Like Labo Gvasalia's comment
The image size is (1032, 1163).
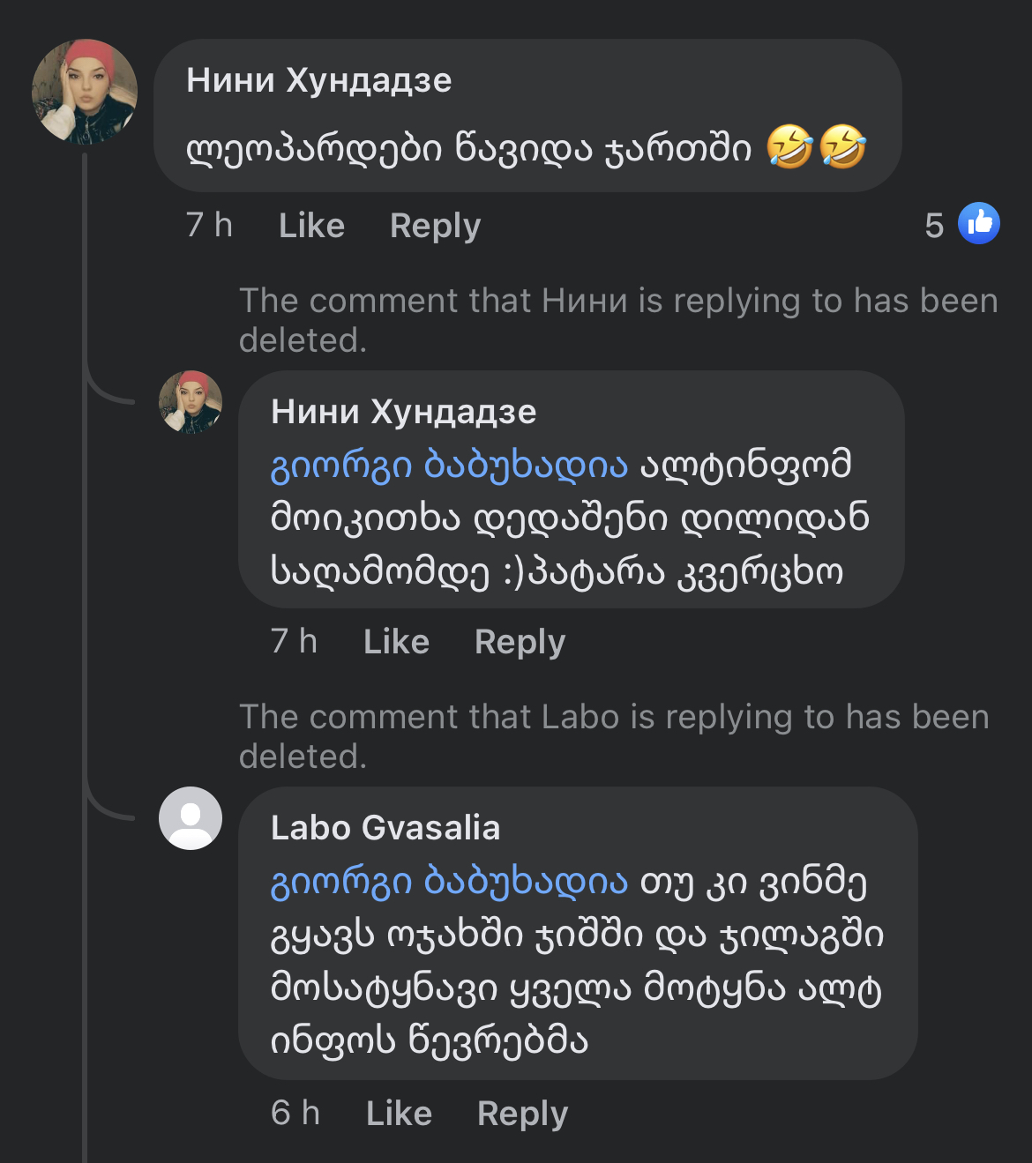click(x=399, y=1114)
